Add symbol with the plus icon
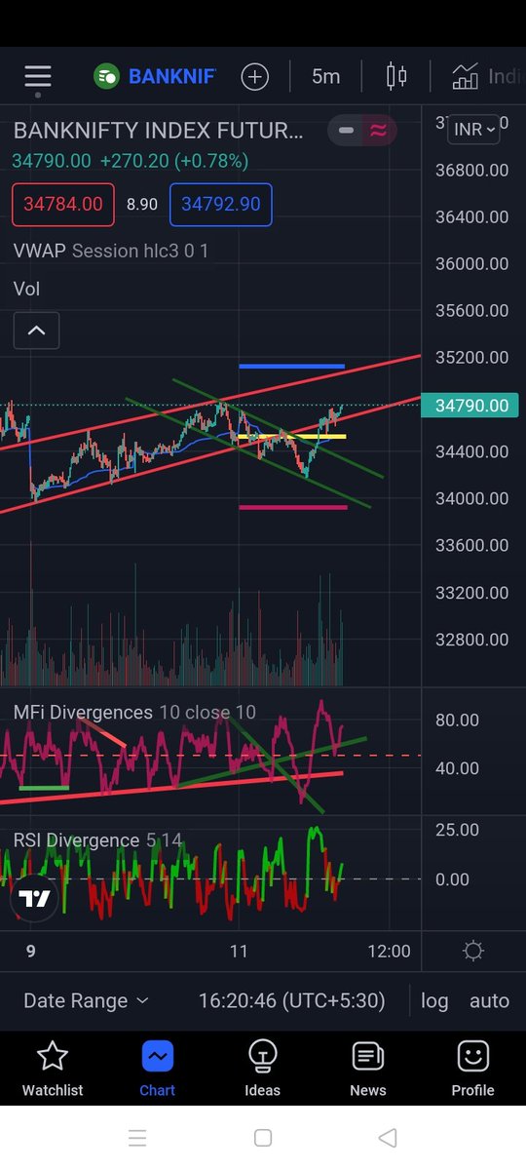The height and width of the screenshot is (1170, 526). [255, 76]
